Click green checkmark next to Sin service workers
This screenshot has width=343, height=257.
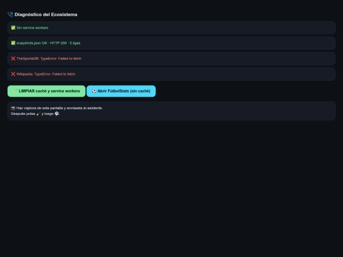coord(13,28)
